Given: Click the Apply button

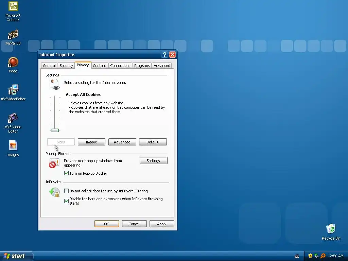Looking at the screenshot, I should [x=162, y=224].
